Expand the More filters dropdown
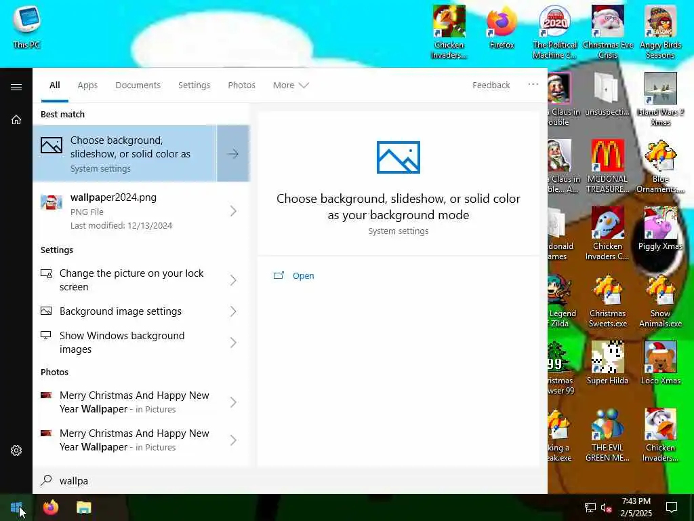Screen dimensions: 694x521 pyautogui.click(x=291, y=85)
